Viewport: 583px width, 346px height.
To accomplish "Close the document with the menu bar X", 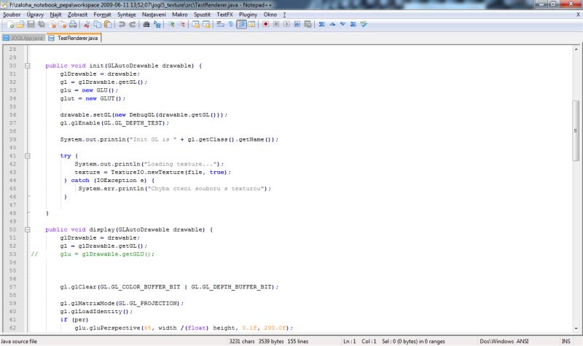I will click(578, 15).
